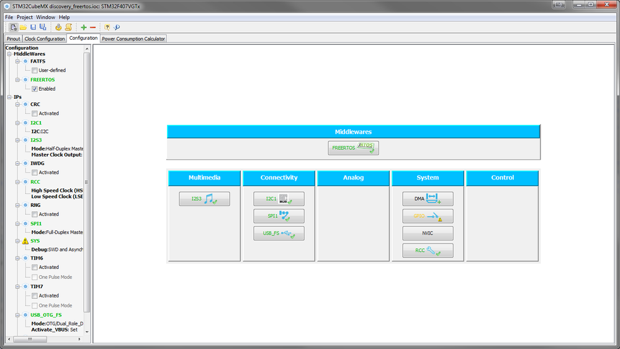This screenshot has height=349, width=620.
Task: Toggle the TIM6 One Pulse Mode checkbox
Action: [35, 278]
